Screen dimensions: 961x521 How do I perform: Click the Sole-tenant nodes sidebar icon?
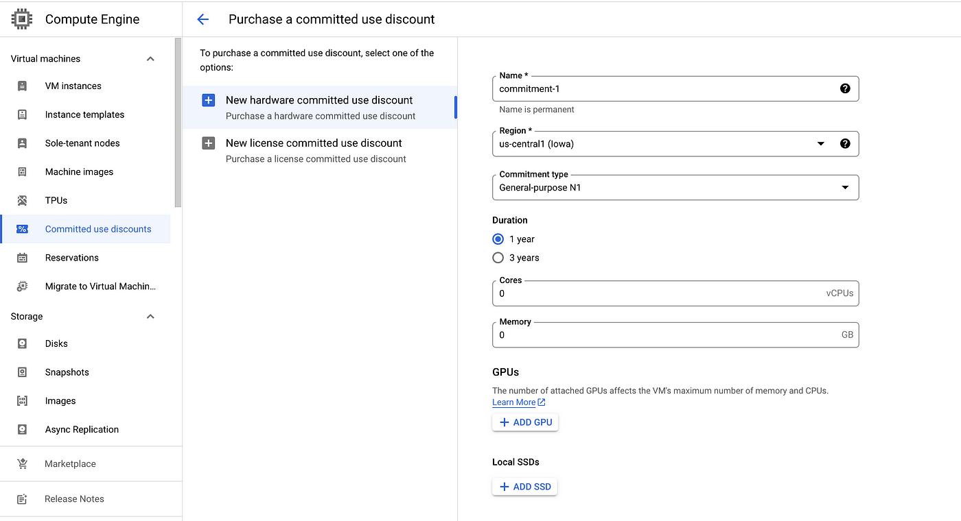(22, 143)
